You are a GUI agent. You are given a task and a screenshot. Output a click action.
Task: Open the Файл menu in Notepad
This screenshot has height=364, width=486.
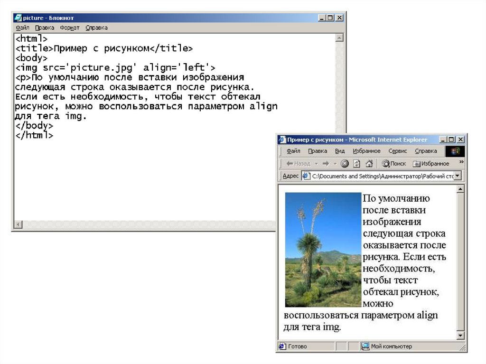(x=22, y=28)
